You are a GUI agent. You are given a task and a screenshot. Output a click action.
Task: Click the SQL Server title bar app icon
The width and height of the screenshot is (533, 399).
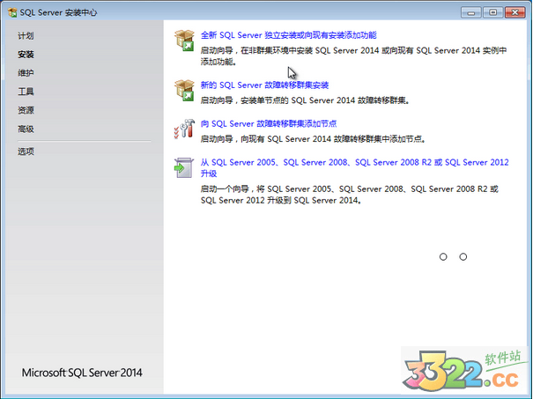click(x=12, y=13)
